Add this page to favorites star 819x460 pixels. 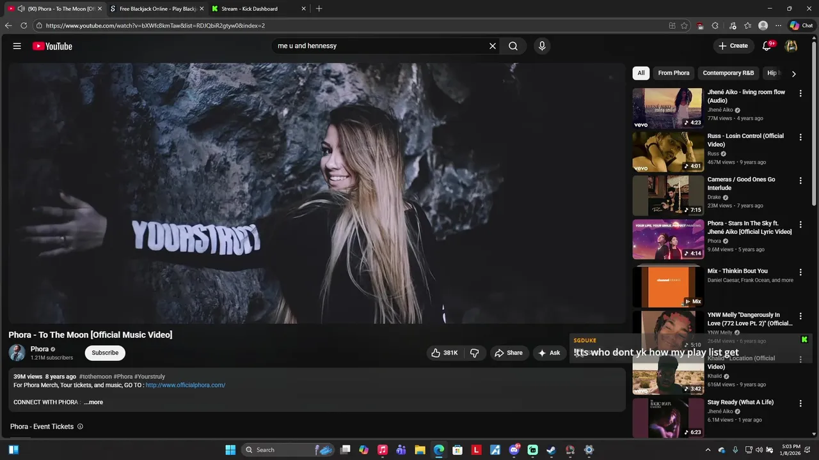684,26
